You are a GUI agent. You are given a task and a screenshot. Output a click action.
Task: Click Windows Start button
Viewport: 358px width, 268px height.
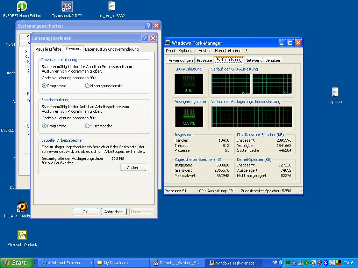[17, 263]
